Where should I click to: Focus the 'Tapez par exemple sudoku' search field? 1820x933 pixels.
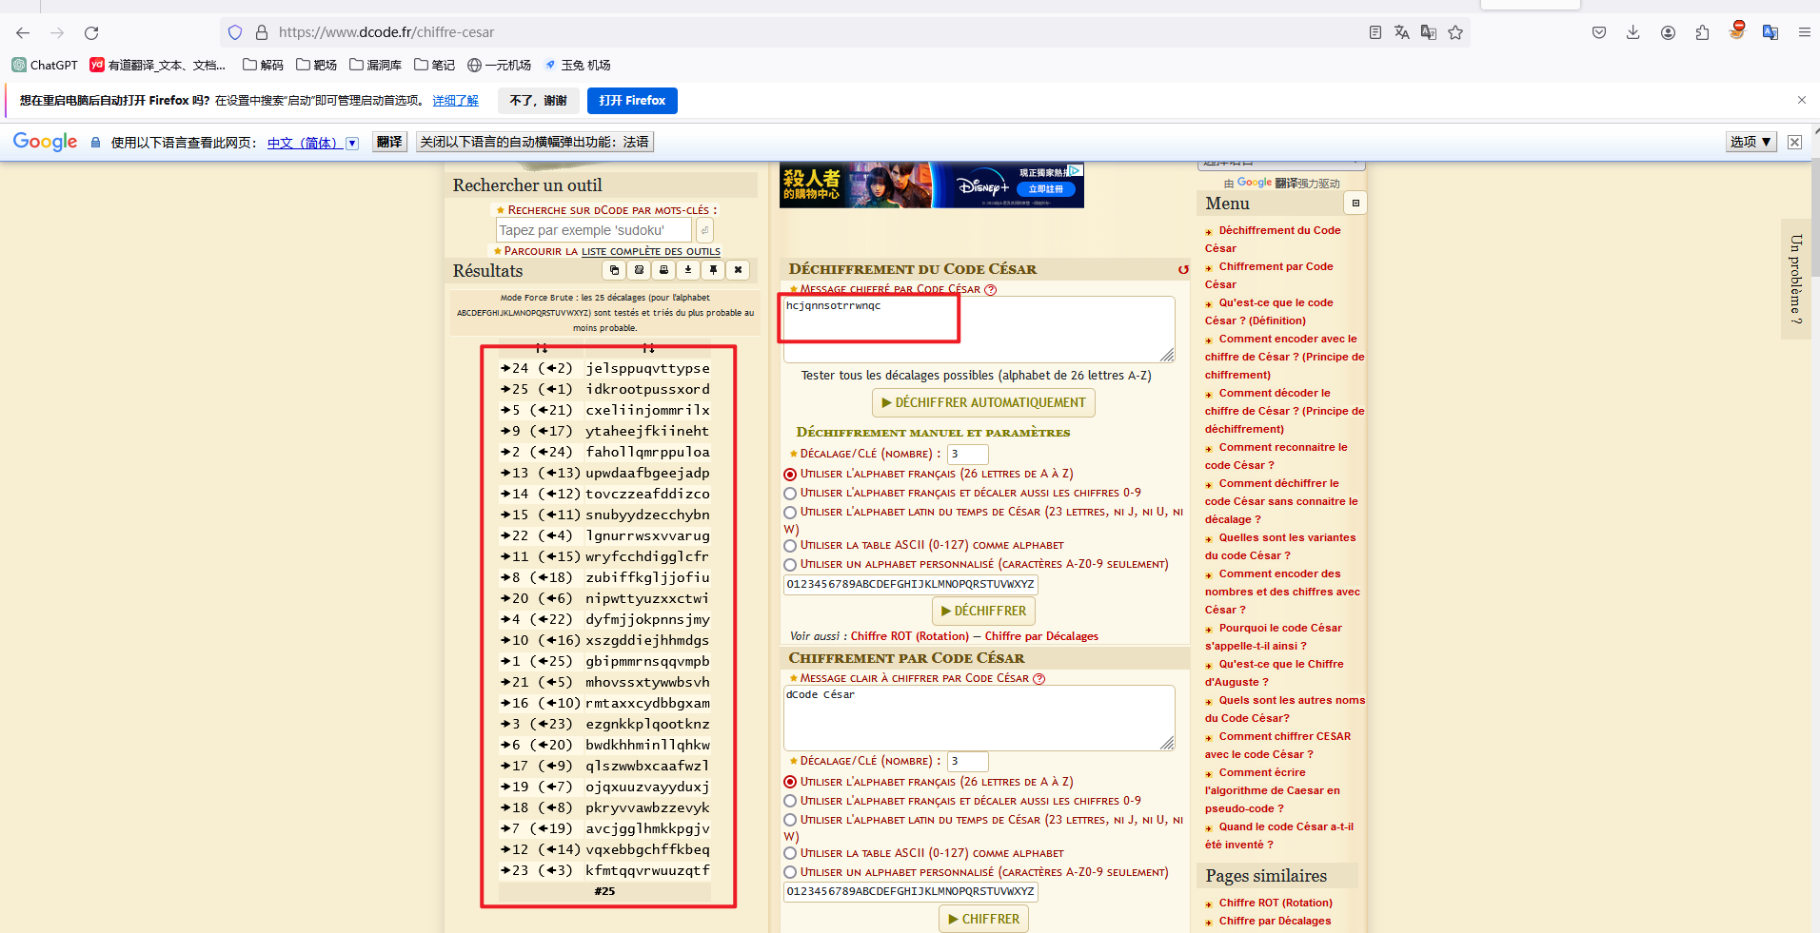[594, 230]
